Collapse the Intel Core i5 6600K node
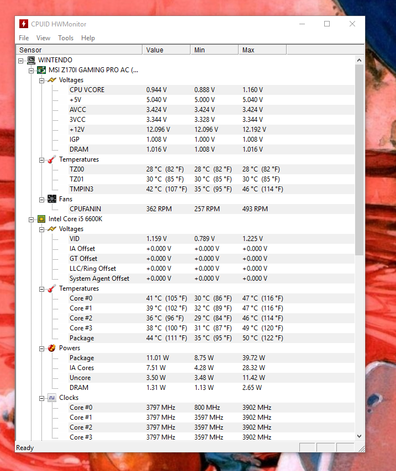This screenshot has width=396, height=471. click(x=31, y=220)
